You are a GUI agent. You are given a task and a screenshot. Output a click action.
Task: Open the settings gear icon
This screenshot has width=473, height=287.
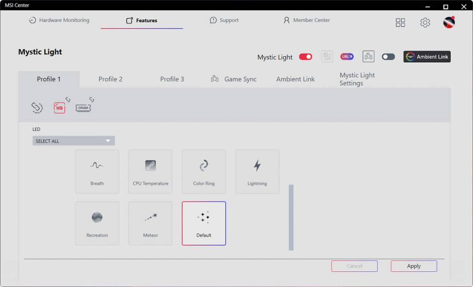(425, 22)
